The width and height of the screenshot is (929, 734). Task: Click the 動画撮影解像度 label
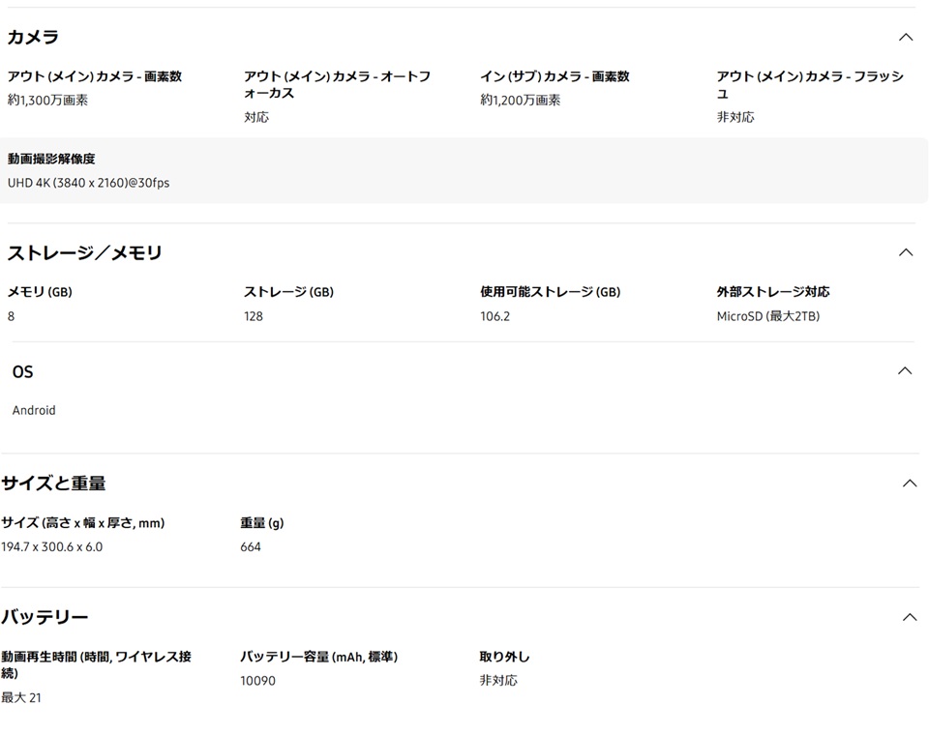(51, 159)
